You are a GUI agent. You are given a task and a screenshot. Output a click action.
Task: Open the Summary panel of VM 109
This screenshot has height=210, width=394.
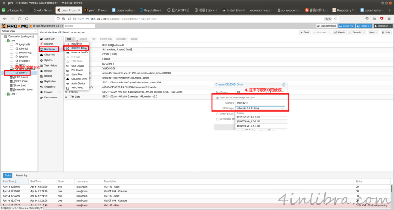point(49,39)
